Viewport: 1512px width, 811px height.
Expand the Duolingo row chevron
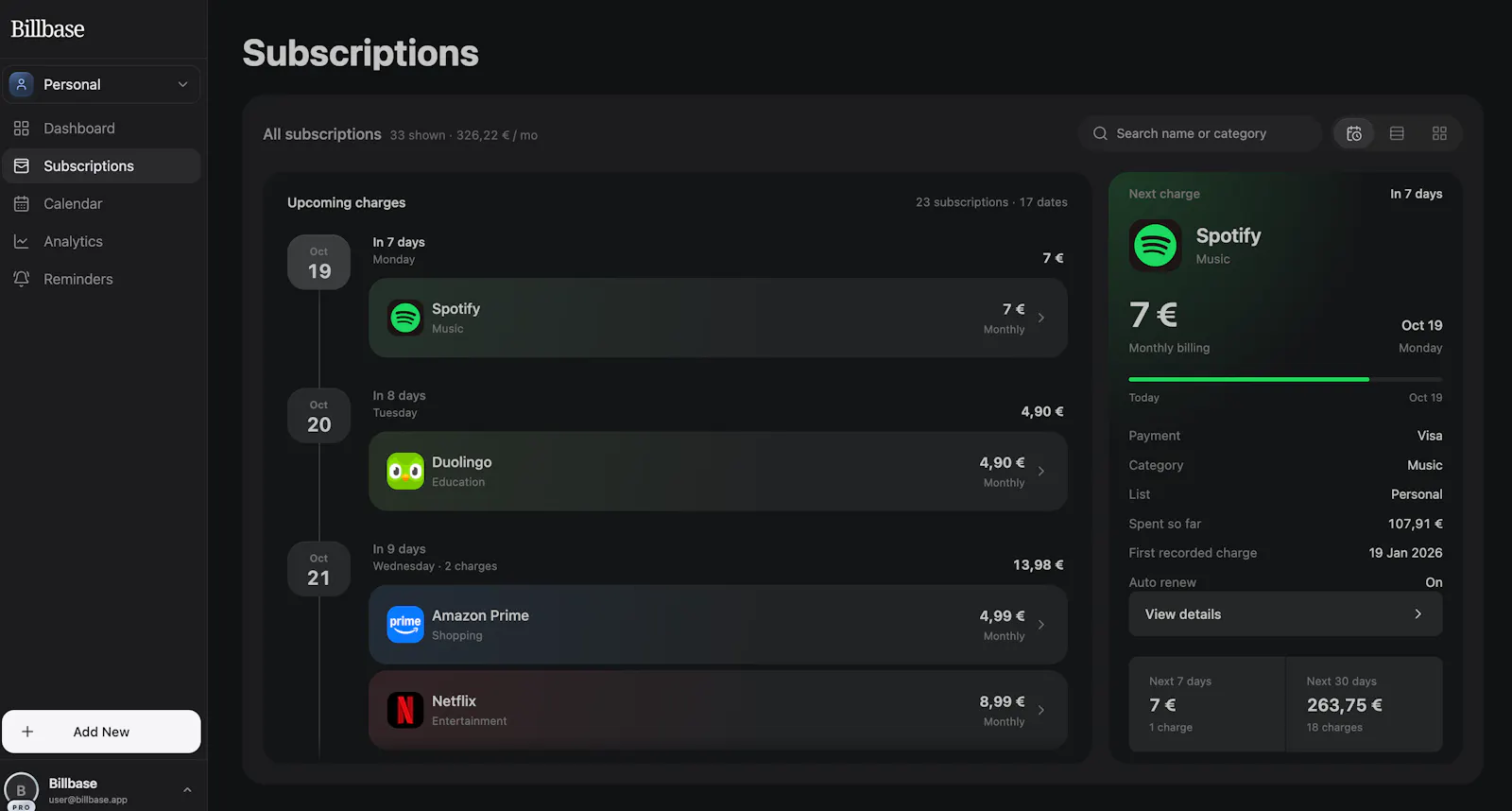(x=1041, y=471)
